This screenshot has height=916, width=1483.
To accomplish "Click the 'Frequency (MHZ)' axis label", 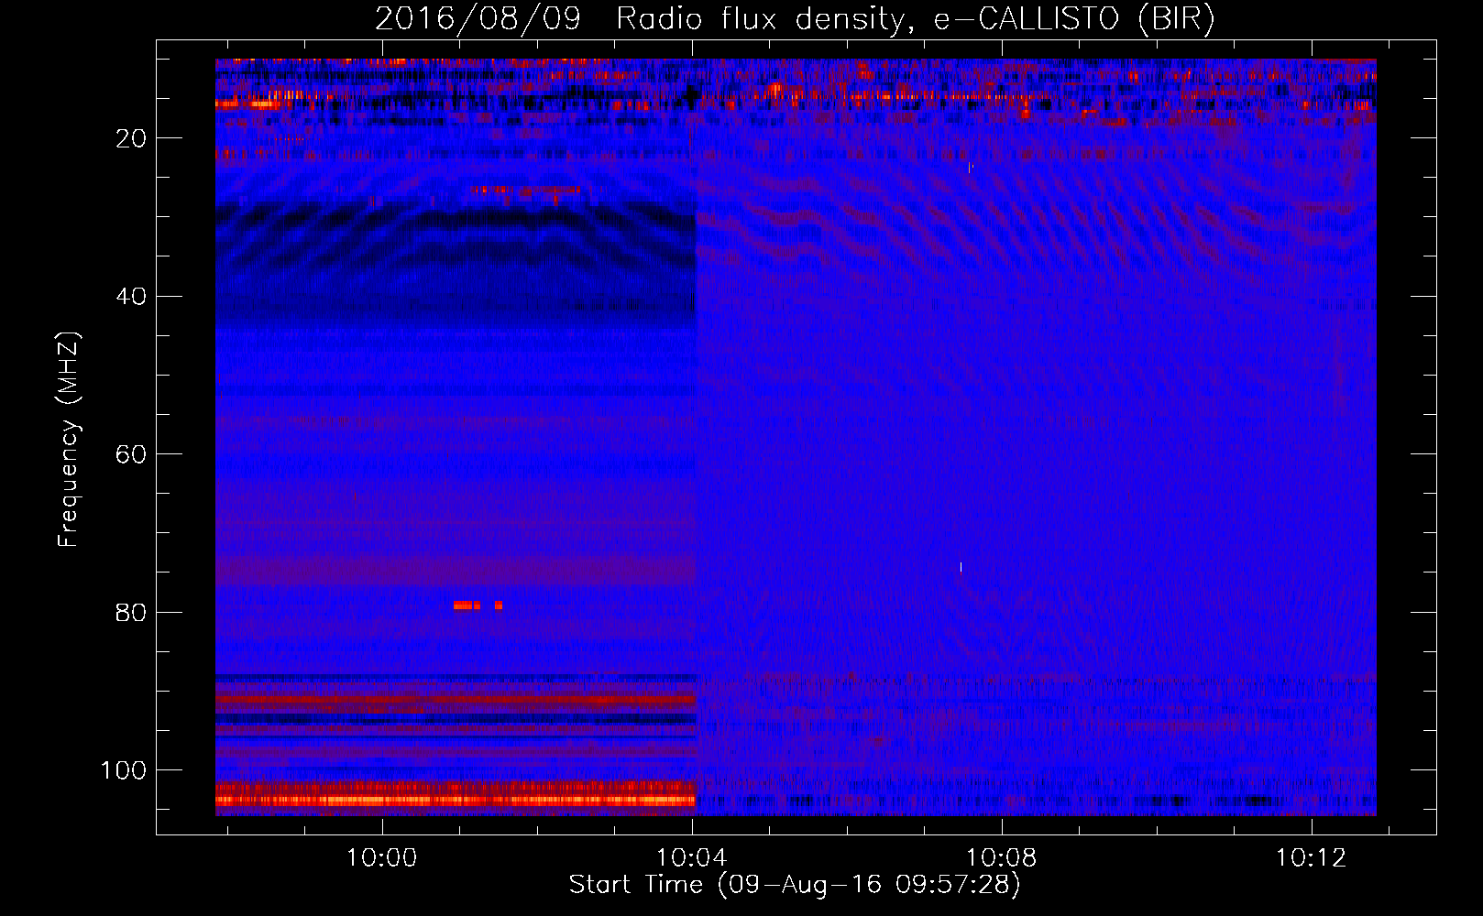I will coord(69,440).
